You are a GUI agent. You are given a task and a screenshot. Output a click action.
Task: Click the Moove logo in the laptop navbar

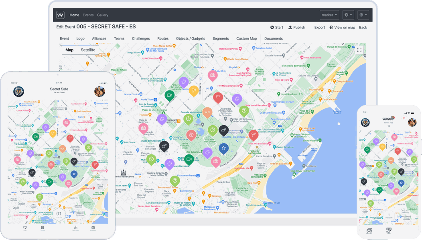60,15
